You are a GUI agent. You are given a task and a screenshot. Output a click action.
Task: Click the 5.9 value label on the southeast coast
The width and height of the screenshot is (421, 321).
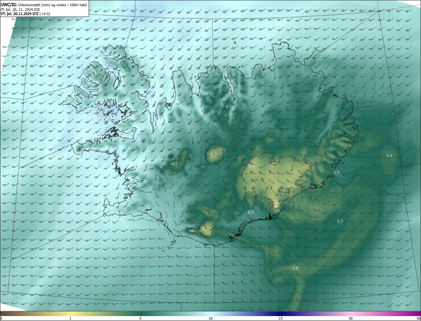tap(336, 172)
